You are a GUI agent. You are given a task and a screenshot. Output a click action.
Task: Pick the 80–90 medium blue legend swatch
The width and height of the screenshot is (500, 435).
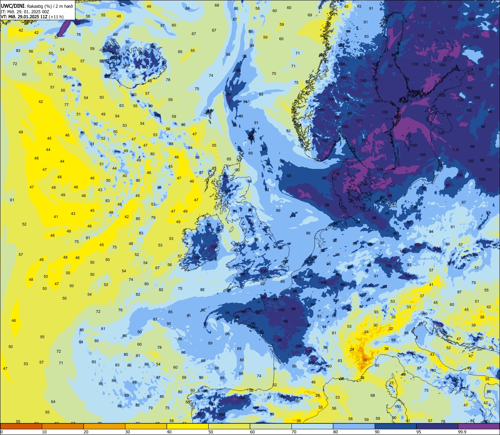354,426
